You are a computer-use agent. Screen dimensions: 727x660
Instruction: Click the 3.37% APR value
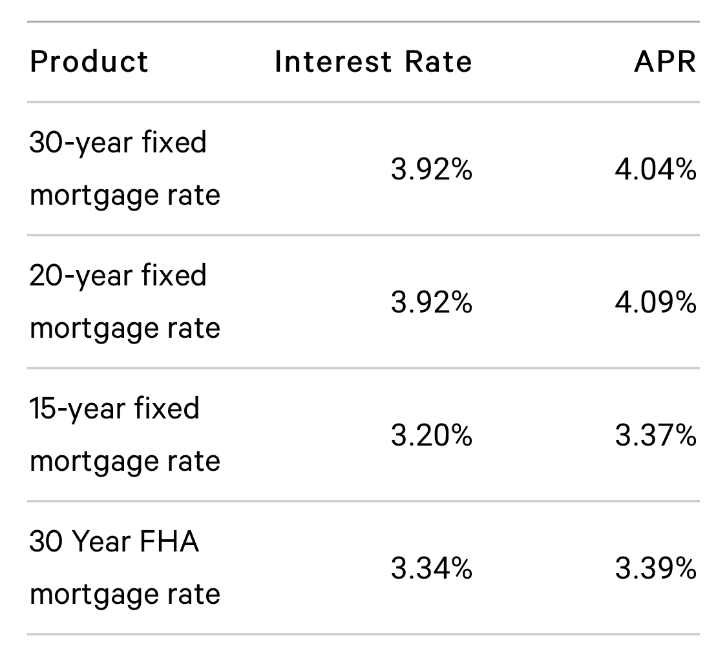click(x=655, y=436)
